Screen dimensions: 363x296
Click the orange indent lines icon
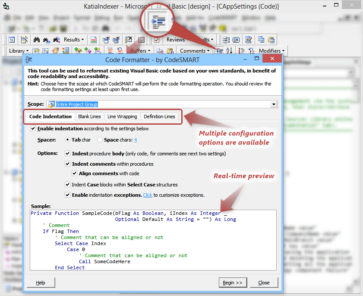click(110, 50)
